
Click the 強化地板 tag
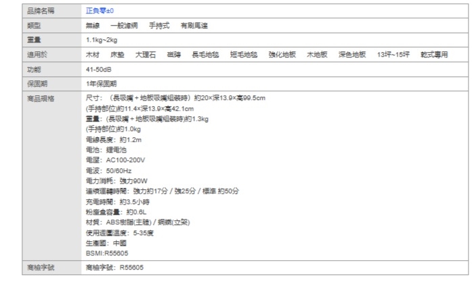[x=282, y=54]
